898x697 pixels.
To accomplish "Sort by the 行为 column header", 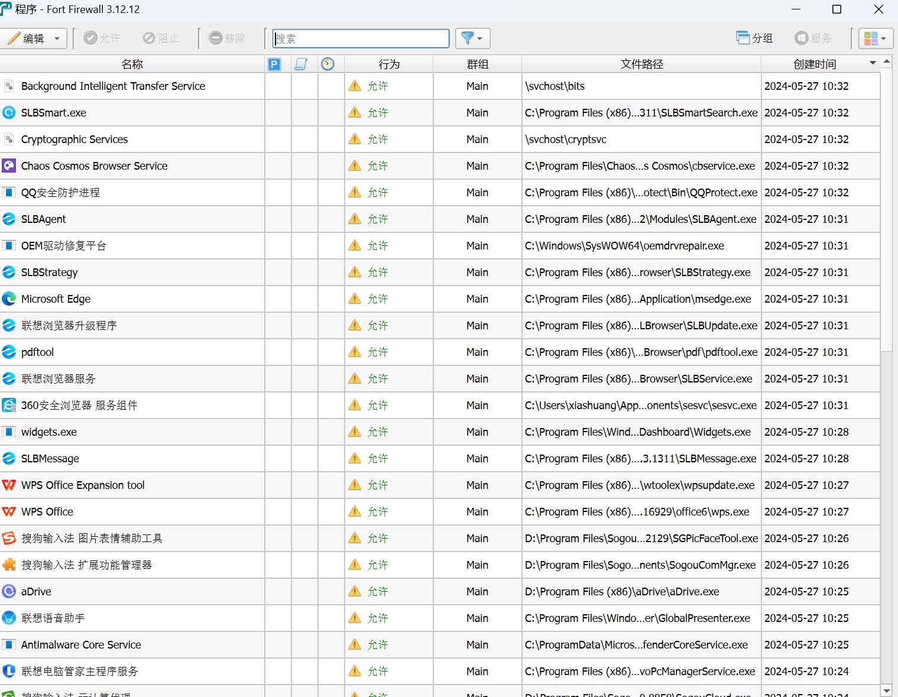I will coord(389,64).
